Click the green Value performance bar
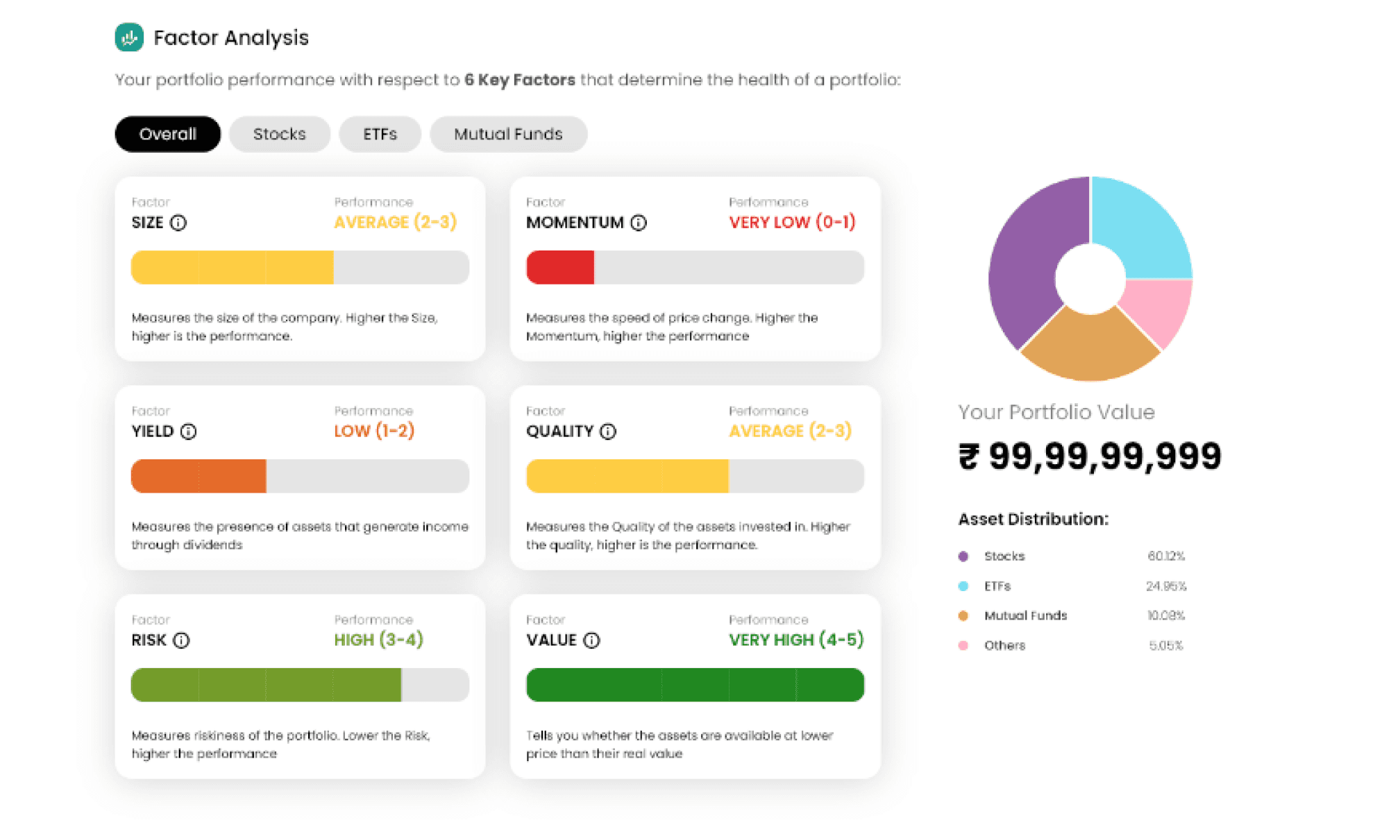 [695, 685]
